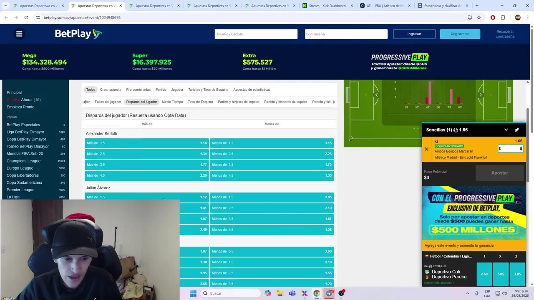Open Mostrar más apuestas link
534x300 pixels.
click(439, 283)
